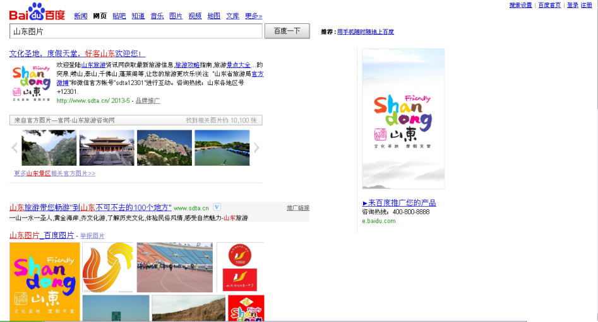Open the 山东旅游带您畅游 promoted result title

(90, 207)
